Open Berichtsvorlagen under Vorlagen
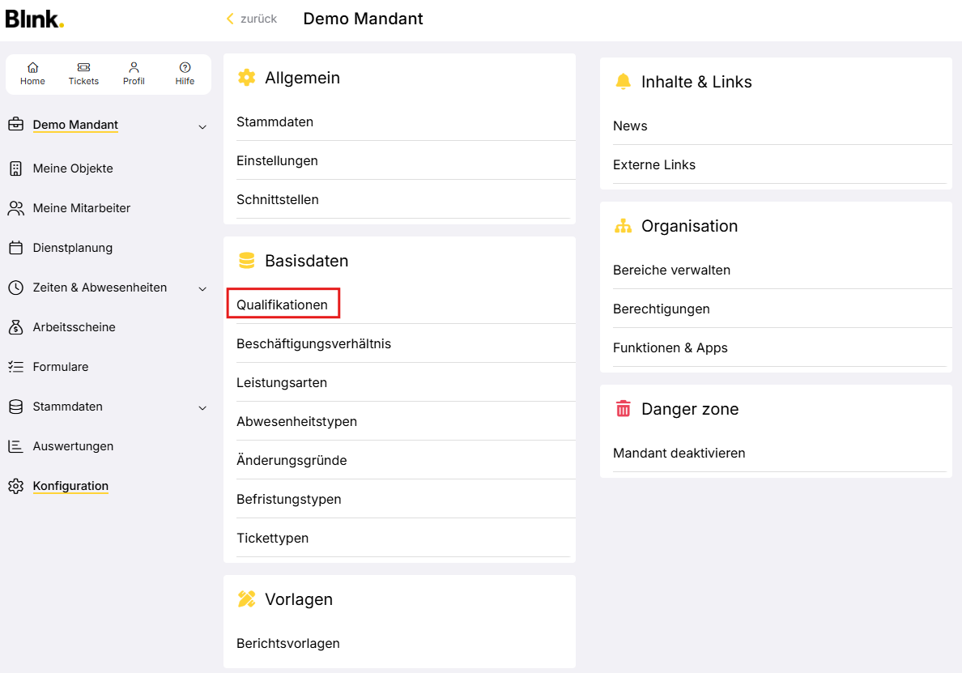The image size is (962, 673). point(287,643)
